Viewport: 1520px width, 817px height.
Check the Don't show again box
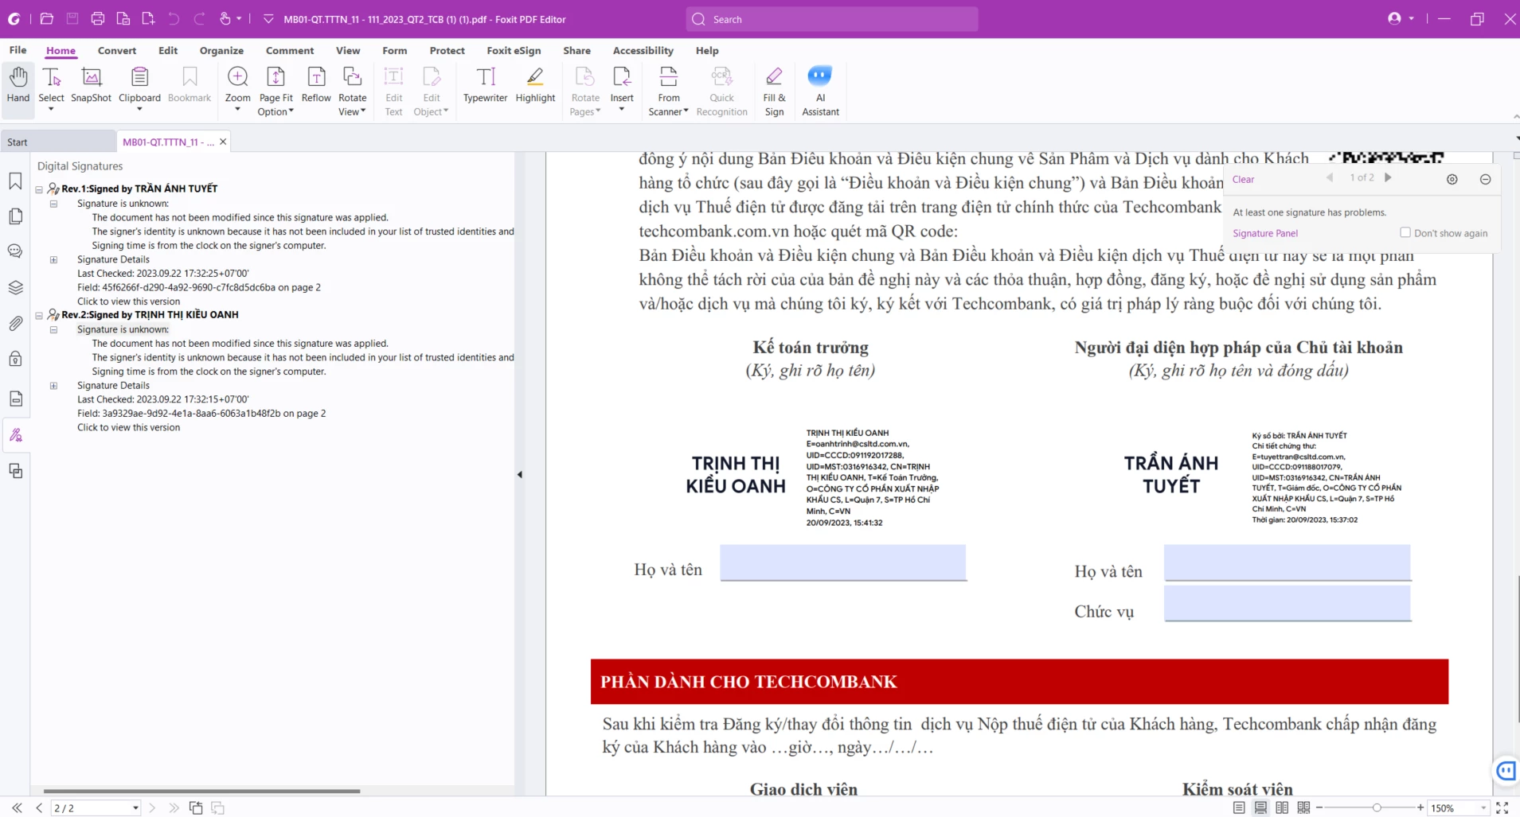click(1405, 232)
